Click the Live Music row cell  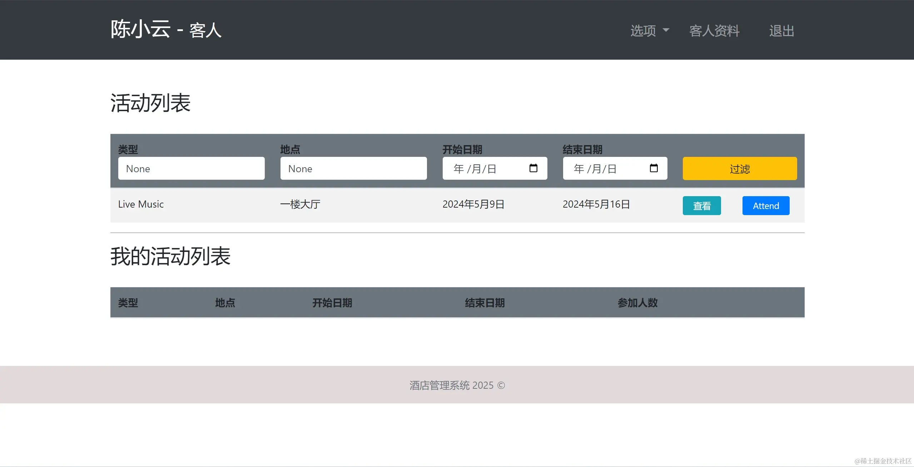tap(141, 204)
